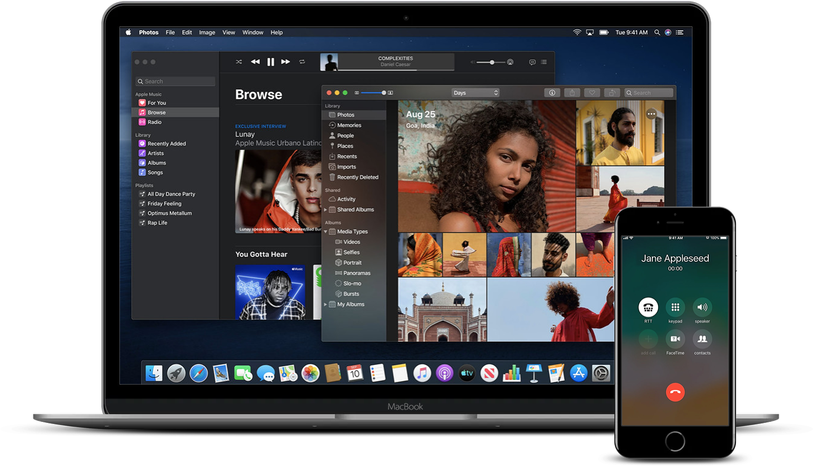This screenshot has width=813, height=466.
Task: Open Safari from the Dock
Action: pos(199,373)
